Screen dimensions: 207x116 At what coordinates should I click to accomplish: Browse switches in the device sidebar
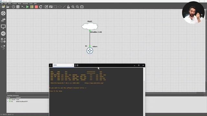click(3, 20)
